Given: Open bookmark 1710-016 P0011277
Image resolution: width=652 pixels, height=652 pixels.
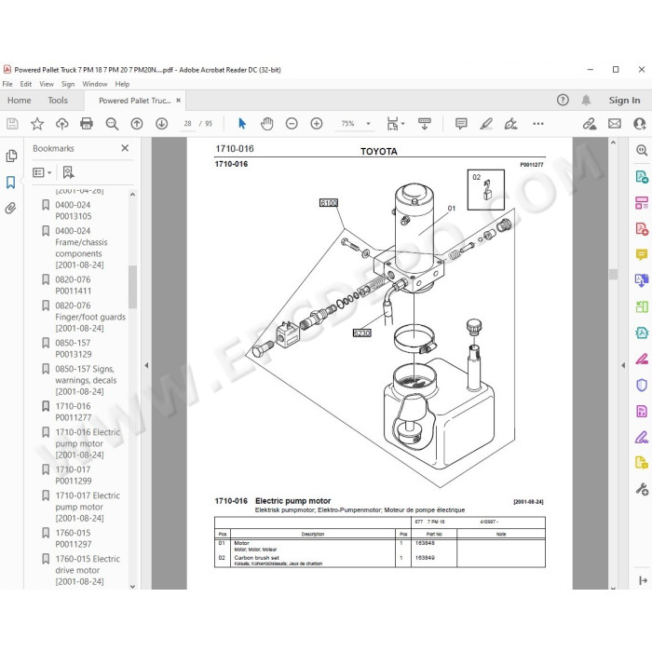Looking at the screenshot, I should [x=74, y=412].
